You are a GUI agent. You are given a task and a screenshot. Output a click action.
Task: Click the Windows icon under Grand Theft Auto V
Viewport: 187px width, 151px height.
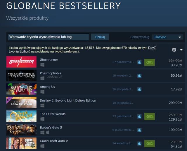pyautogui.click(x=42, y=146)
